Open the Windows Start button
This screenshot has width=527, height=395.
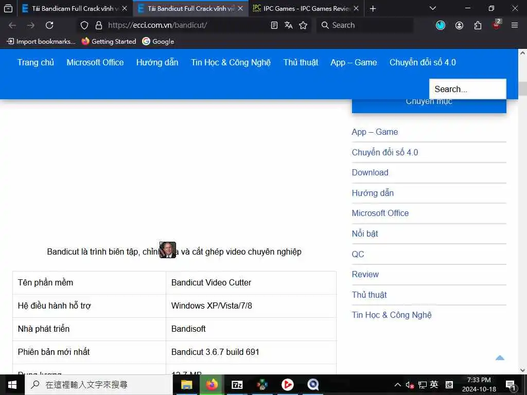tap(12, 385)
